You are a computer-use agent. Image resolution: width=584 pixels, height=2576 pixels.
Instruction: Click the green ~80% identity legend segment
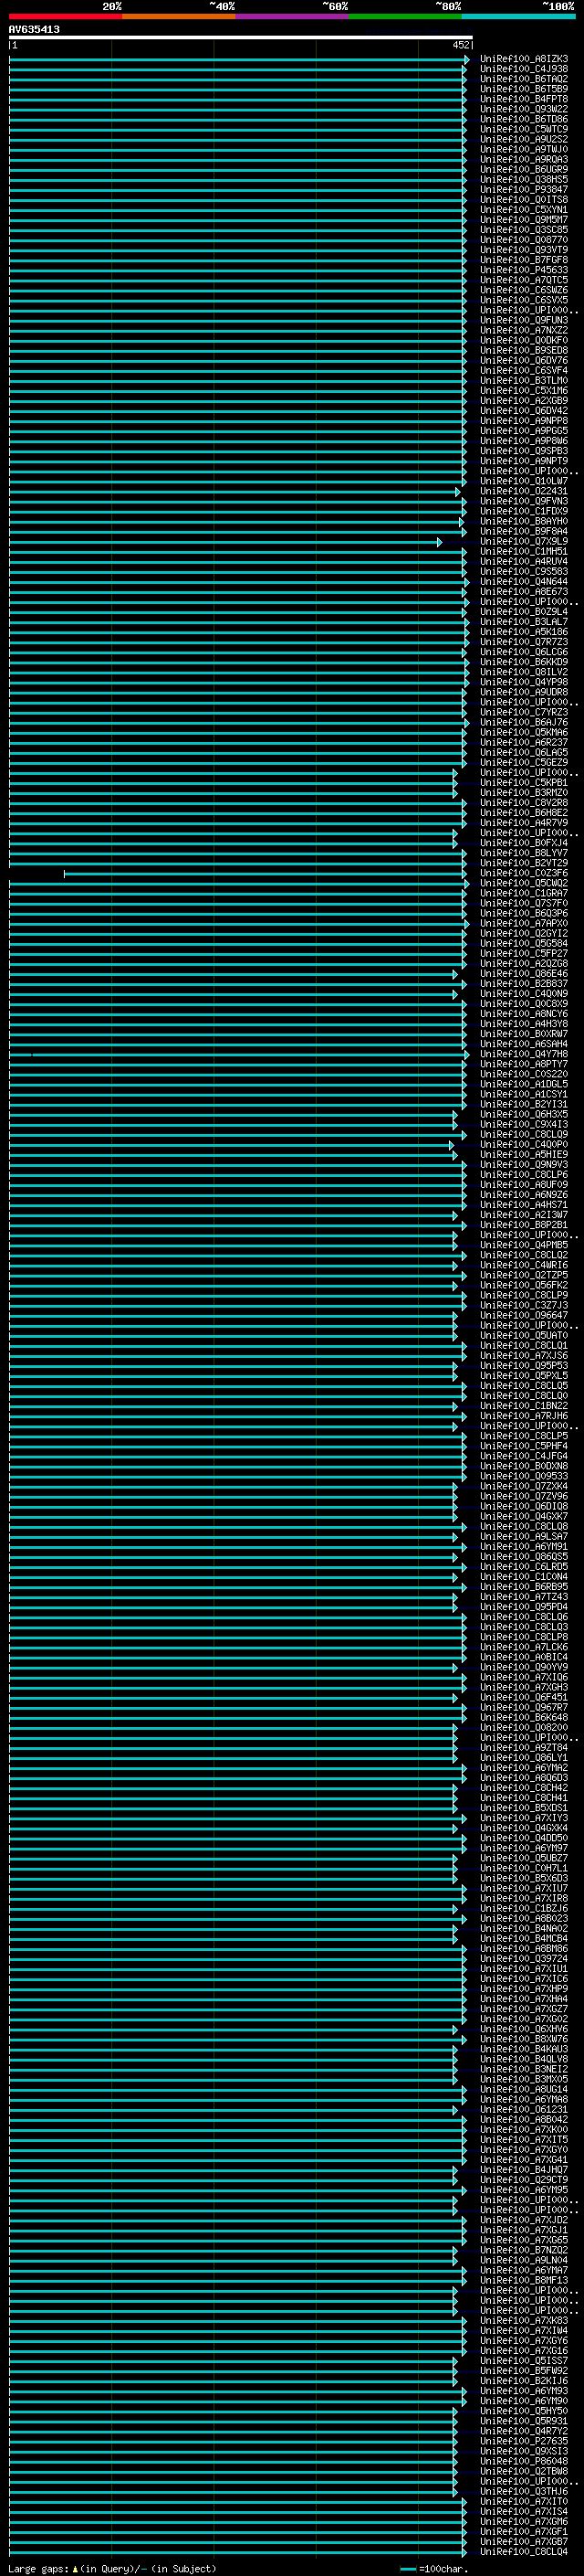coord(404,16)
